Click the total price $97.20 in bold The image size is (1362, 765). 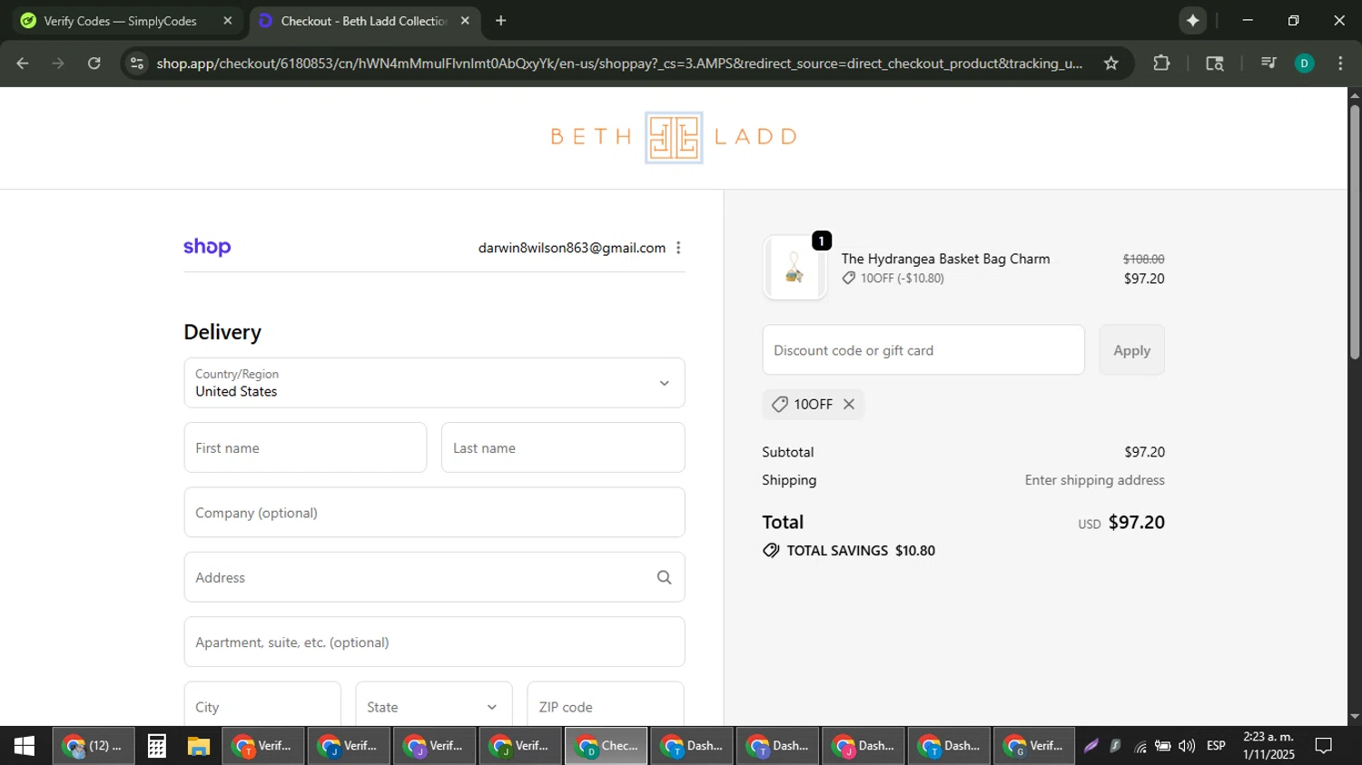click(1136, 522)
